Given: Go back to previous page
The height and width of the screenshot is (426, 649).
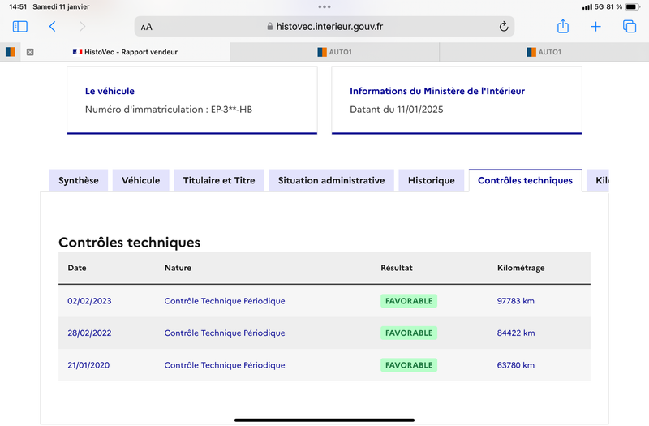Looking at the screenshot, I should click(x=52, y=27).
